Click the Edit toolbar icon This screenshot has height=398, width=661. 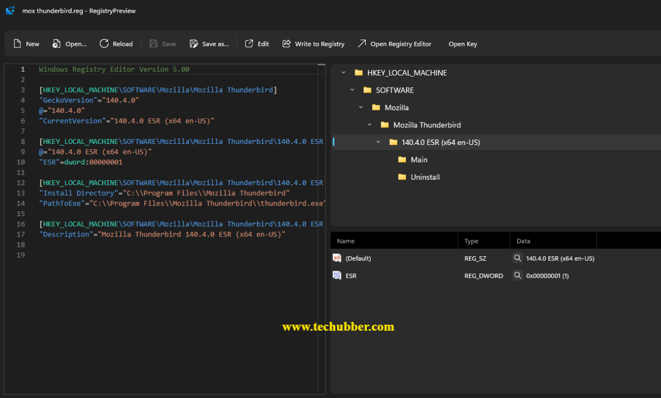[x=249, y=44]
